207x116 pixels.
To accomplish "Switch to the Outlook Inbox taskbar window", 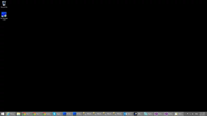I will point(128,114).
